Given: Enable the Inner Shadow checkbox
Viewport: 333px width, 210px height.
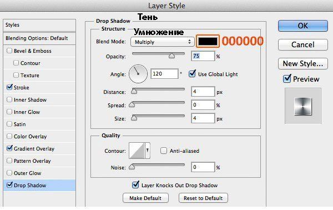Looking at the screenshot, I should (9, 99).
